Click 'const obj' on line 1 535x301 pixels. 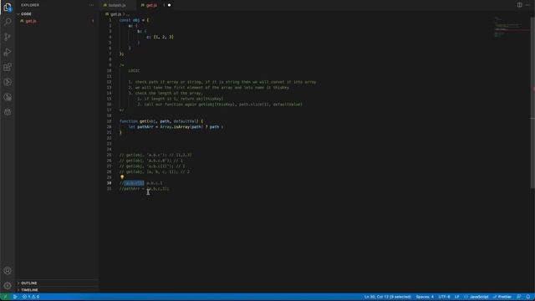tap(130, 20)
